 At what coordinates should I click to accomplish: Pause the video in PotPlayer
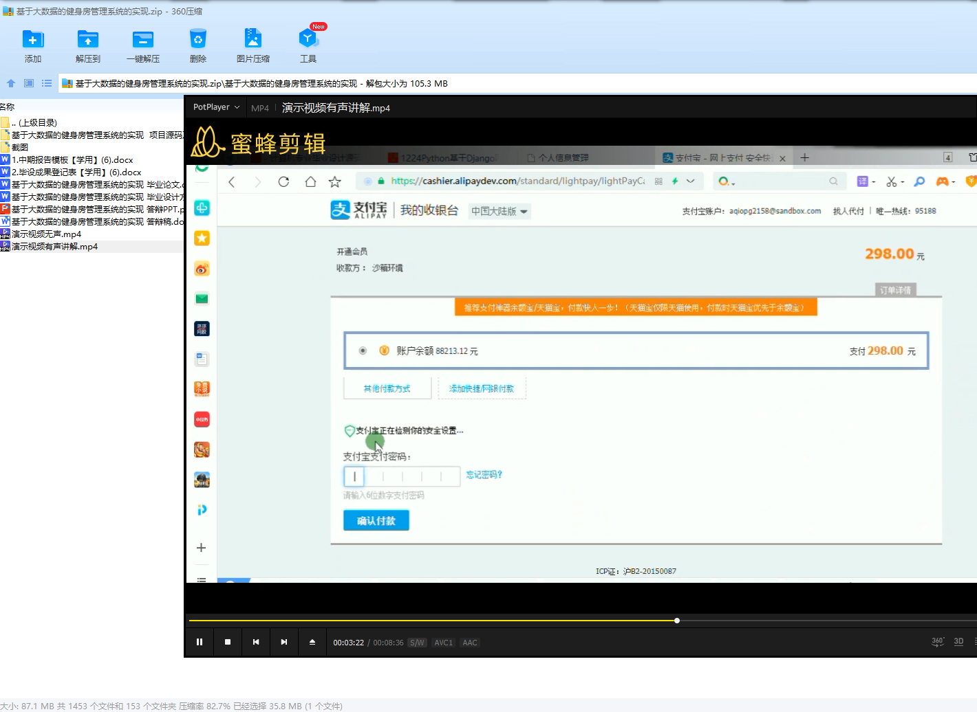coord(200,642)
